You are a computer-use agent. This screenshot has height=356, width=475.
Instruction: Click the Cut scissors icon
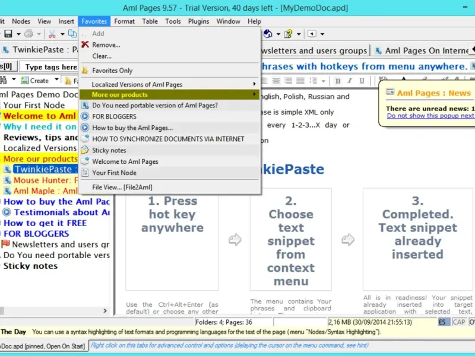coord(52,34)
